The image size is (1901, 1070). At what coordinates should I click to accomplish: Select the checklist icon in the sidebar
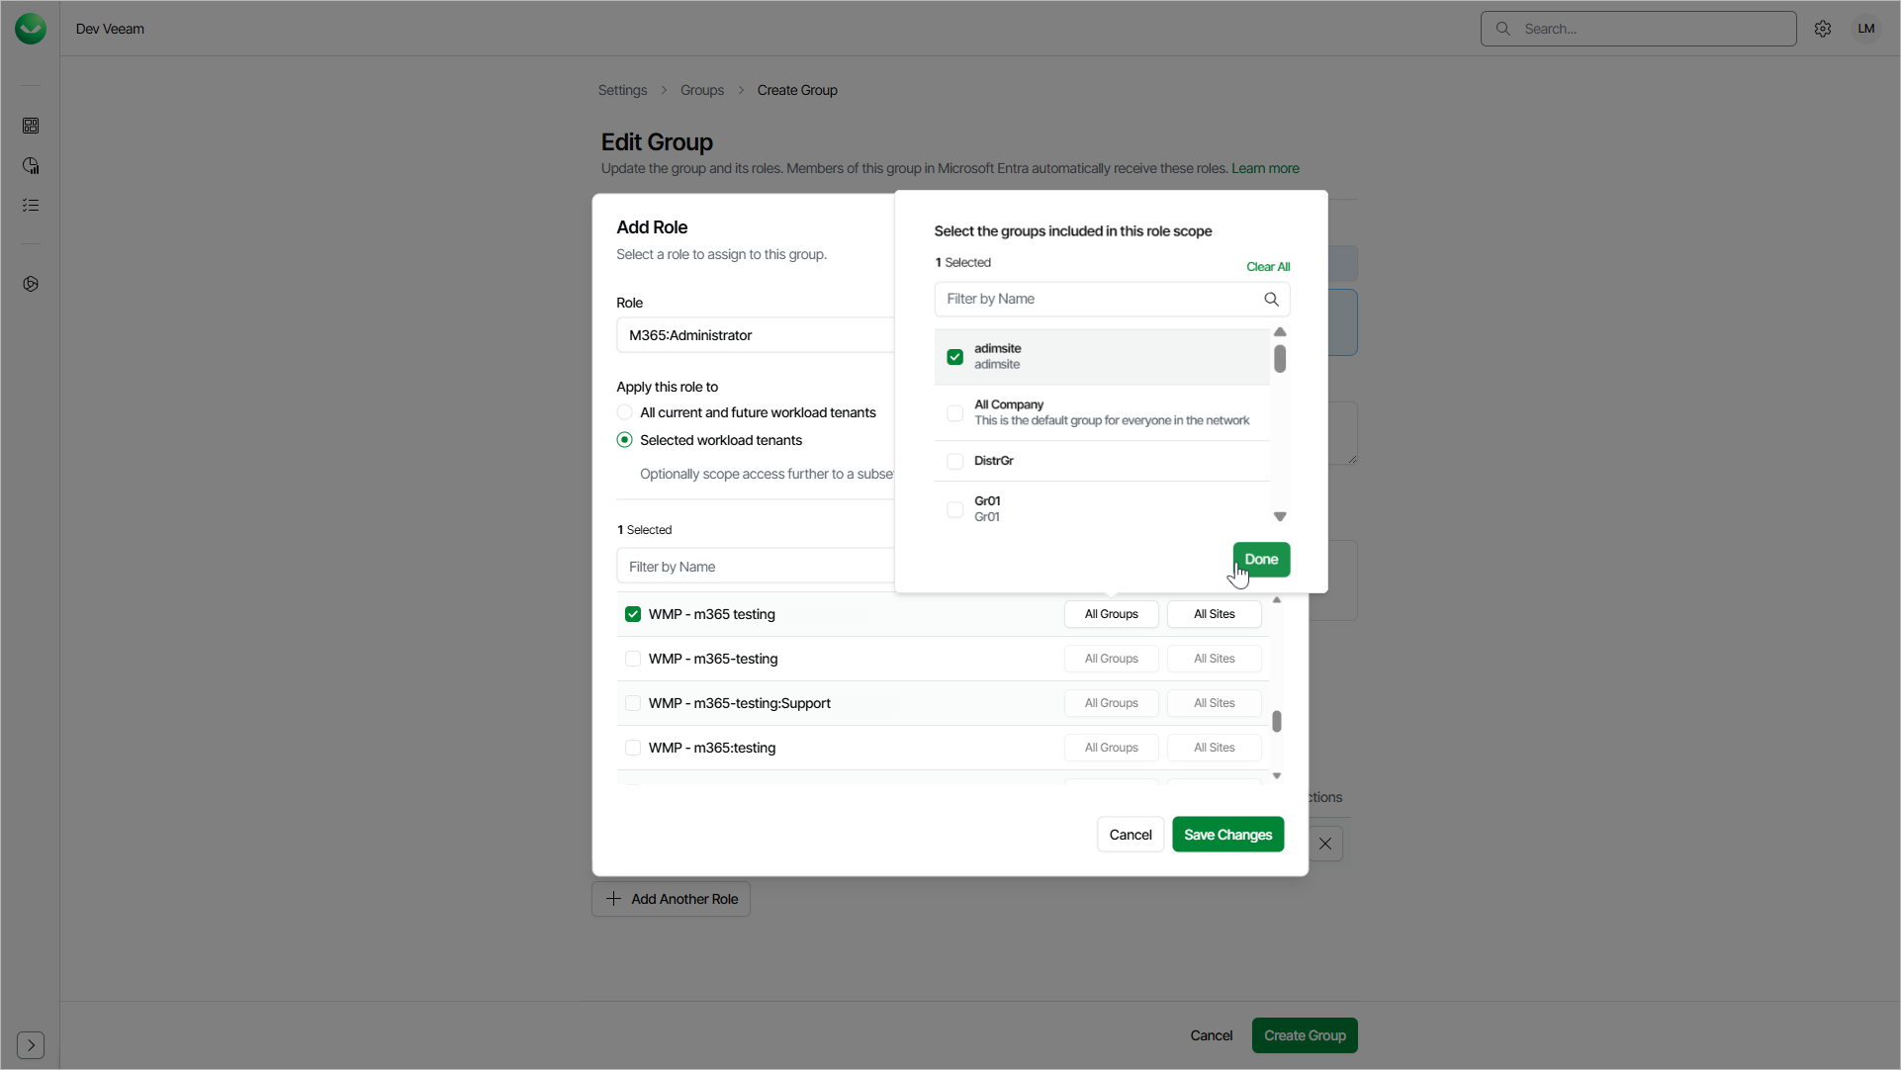[31, 205]
